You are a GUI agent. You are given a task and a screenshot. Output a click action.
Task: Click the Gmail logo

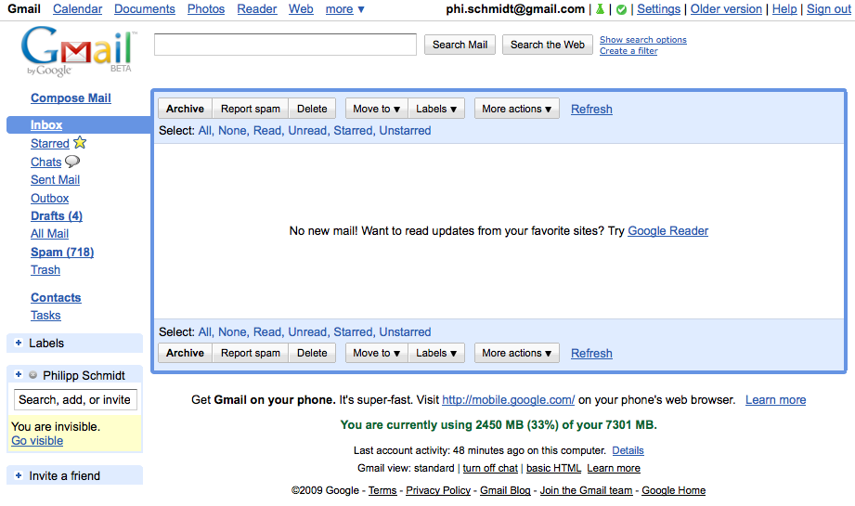click(x=77, y=51)
